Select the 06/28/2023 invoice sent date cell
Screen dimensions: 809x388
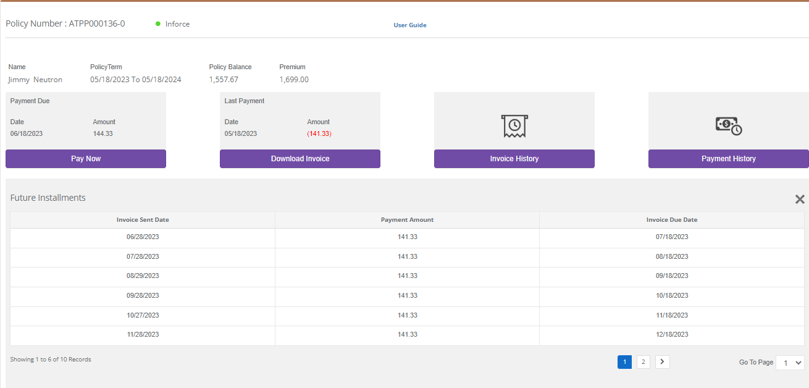coord(143,237)
